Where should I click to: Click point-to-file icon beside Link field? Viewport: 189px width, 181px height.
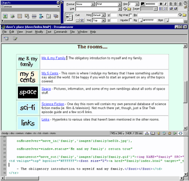point(125,9)
